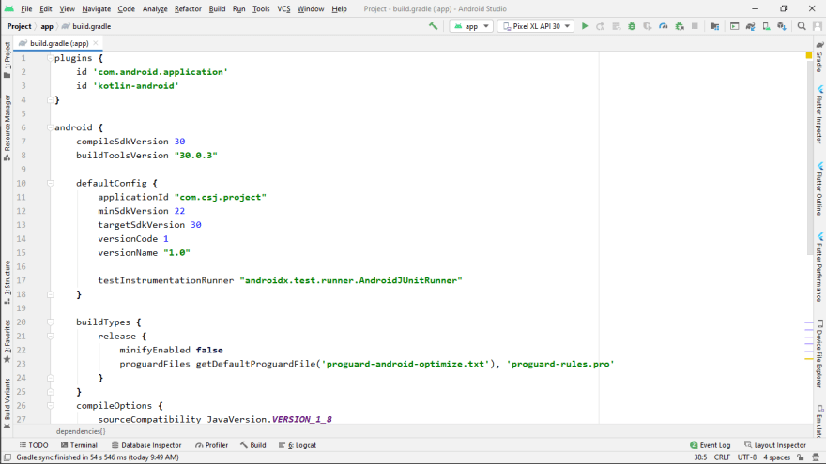Open the 6: Logcat tool window

click(x=298, y=445)
